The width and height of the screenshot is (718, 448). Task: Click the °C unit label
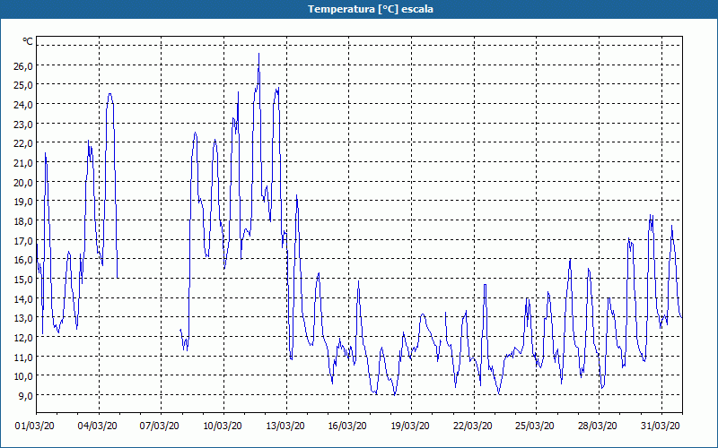pyautogui.click(x=28, y=41)
